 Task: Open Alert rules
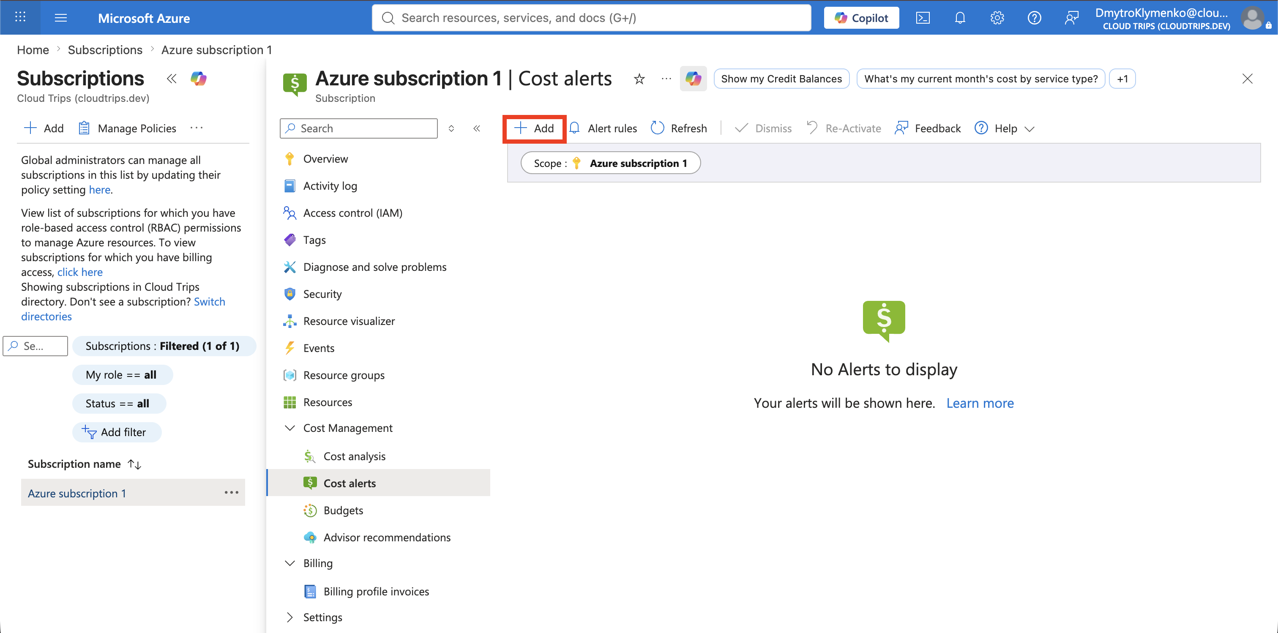(603, 128)
